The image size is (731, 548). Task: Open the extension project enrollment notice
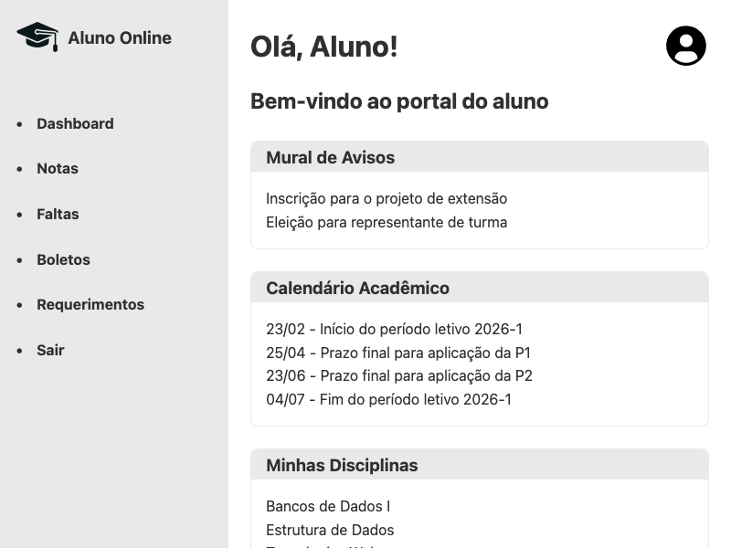coord(386,198)
